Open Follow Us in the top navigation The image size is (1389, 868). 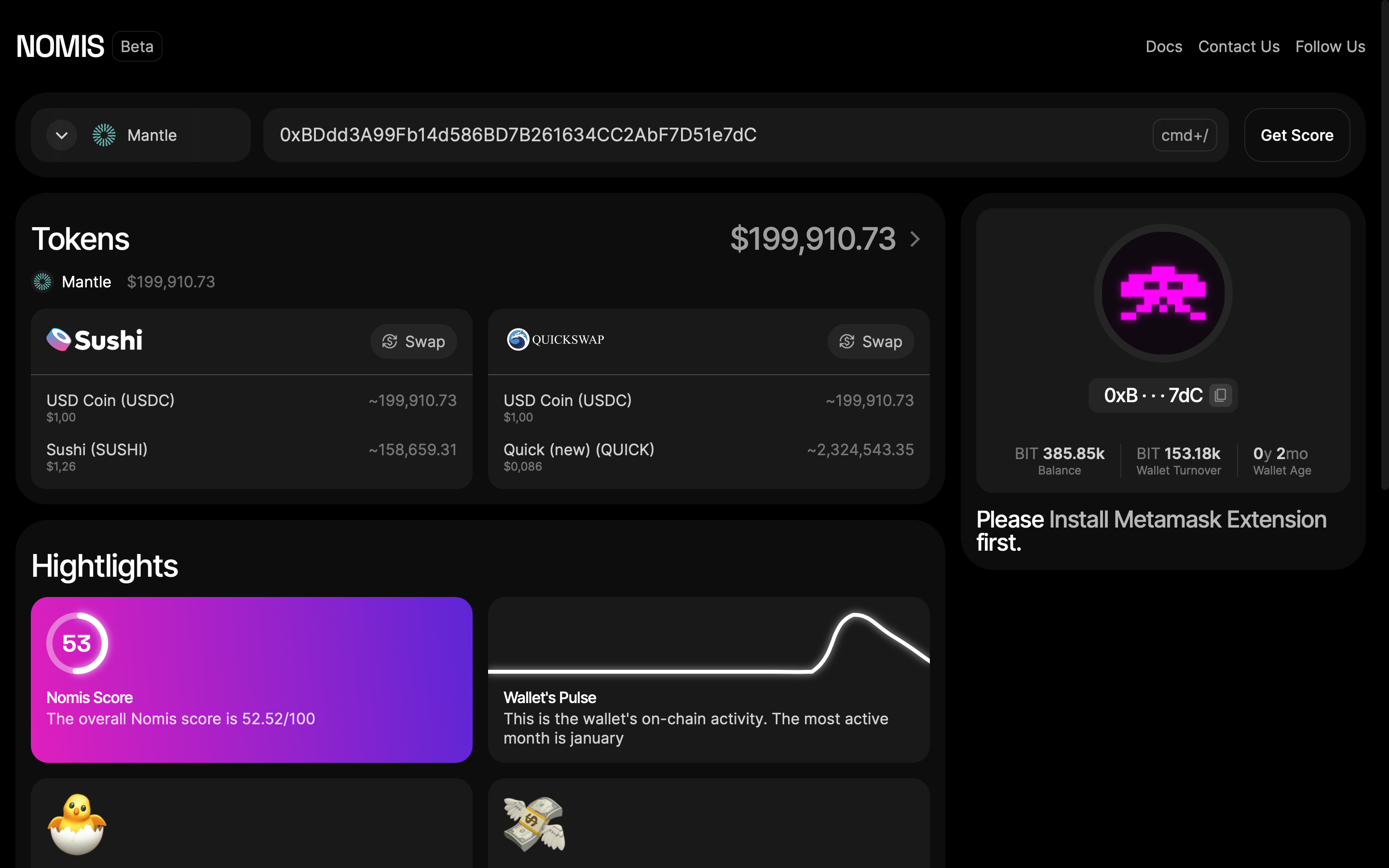[1330, 46]
